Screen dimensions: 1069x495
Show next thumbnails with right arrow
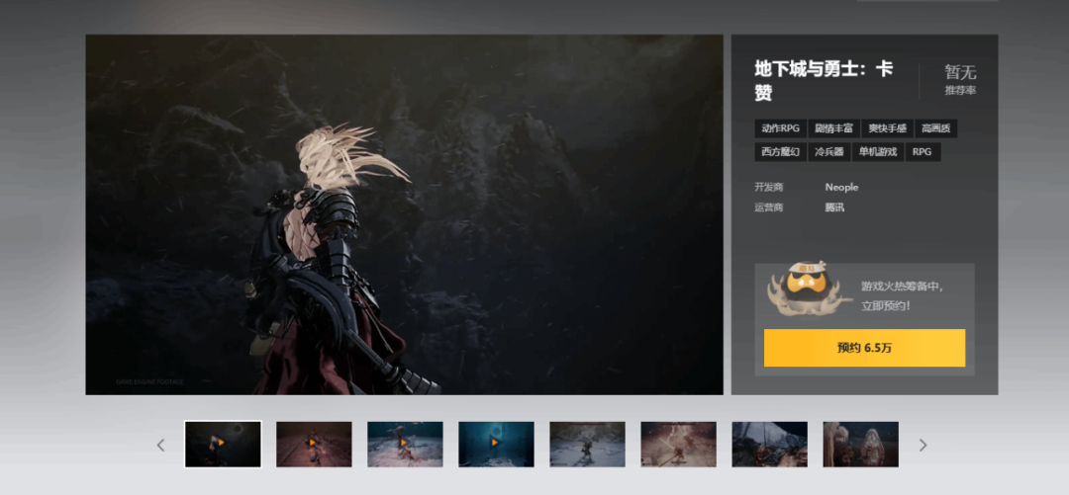923,445
